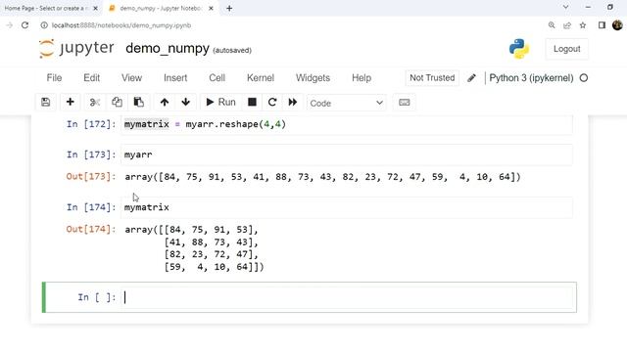
Task: Open browser zoom magnifier icon
Action: tap(552, 25)
